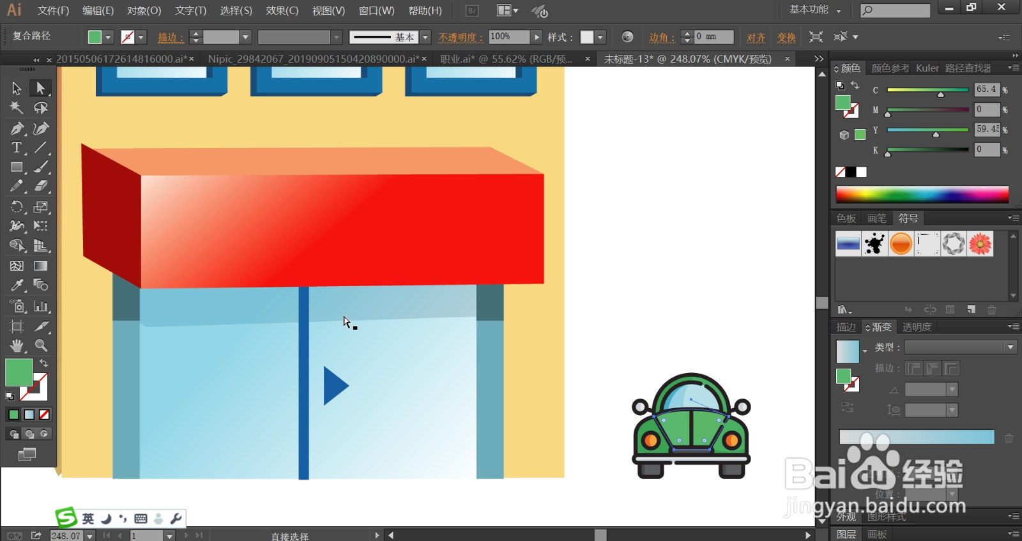Screen dimensions: 1022x541
Task: Switch to the 职业.ai document tab
Action: point(506,59)
